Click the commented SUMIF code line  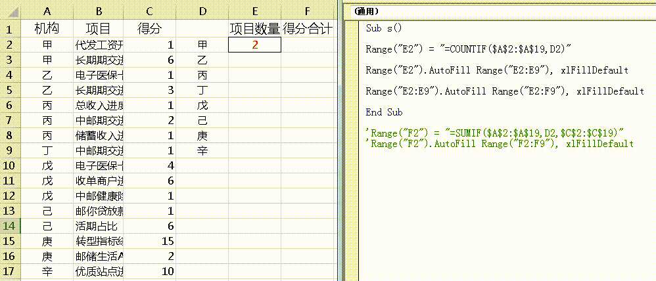click(x=495, y=133)
